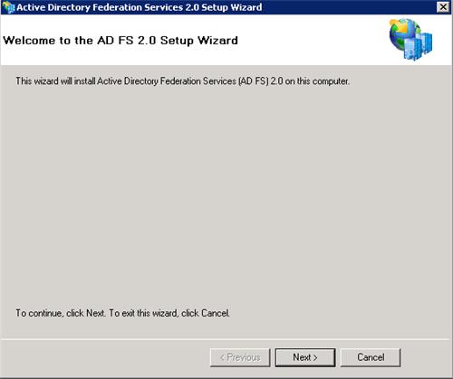
Task: Cancel the AD FS 2.0 setup
Action: pos(371,357)
